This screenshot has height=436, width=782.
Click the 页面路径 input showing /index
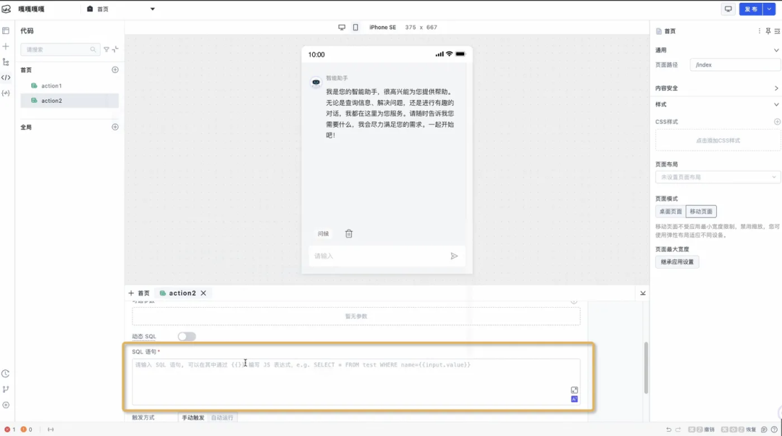coord(735,64)
